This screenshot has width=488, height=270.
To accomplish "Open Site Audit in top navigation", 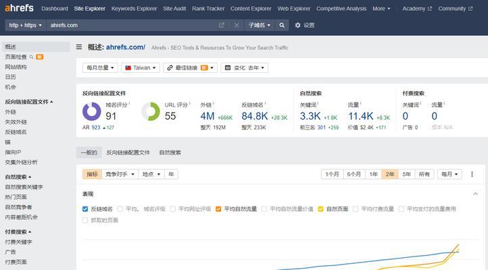I will 174,9.
